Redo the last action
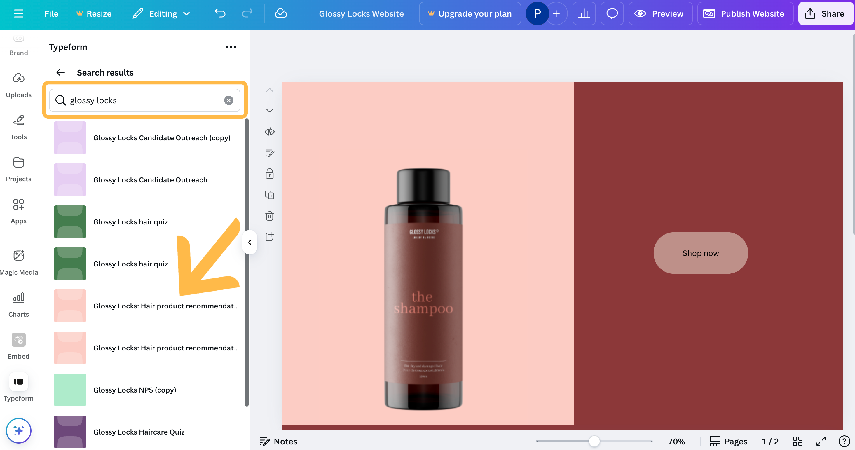The width and height of the screenshot is (855, 450). [247, 14]
